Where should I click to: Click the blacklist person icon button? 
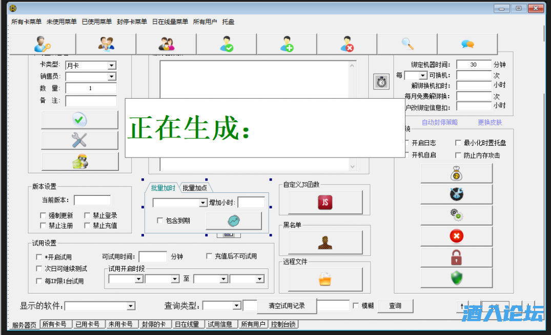tap(325, 242)
